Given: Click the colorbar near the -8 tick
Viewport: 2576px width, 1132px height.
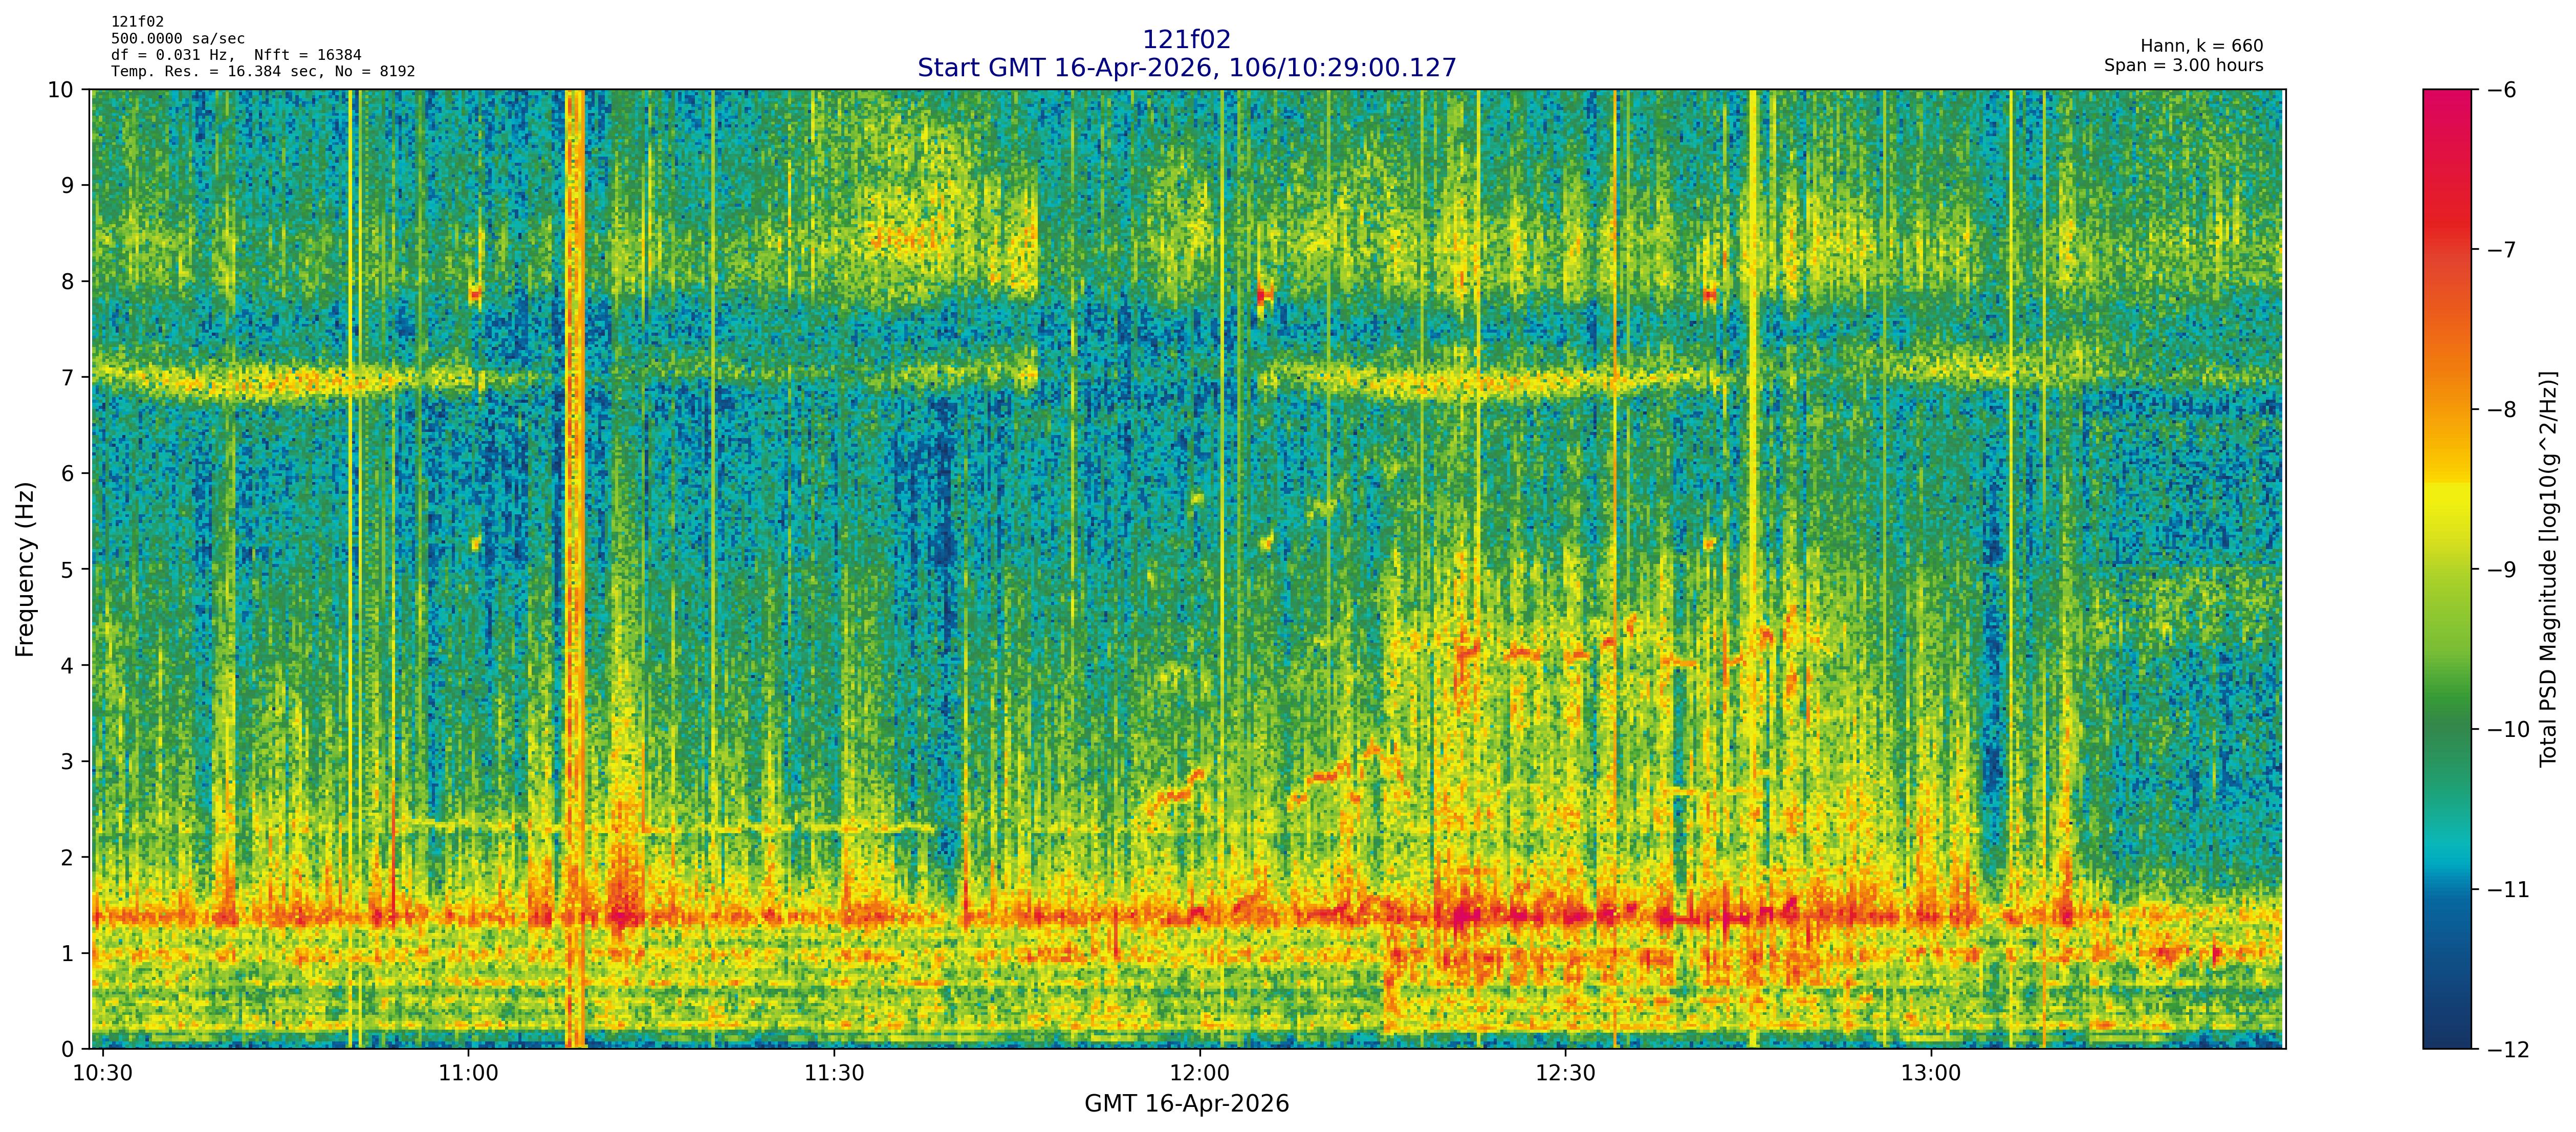Looking at the screenshot, I should pyautogui.click(x=2446, y=409).
